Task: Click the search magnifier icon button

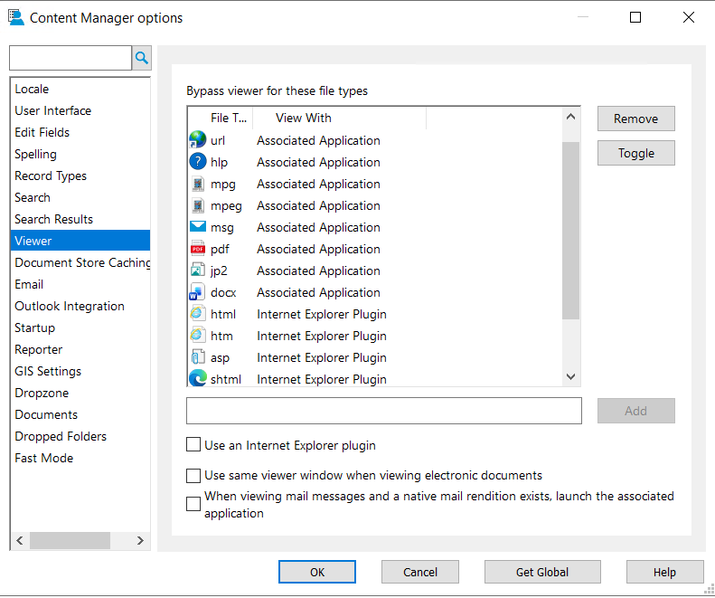Action: (x=142, y=58)
